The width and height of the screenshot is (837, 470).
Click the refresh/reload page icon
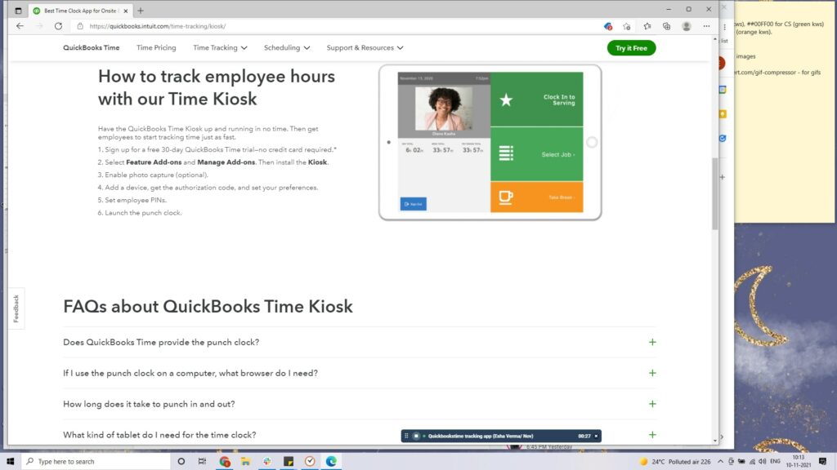click(57, 26)
